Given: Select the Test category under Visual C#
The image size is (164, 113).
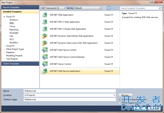Looking at the screenshot, I should point(11,36).
